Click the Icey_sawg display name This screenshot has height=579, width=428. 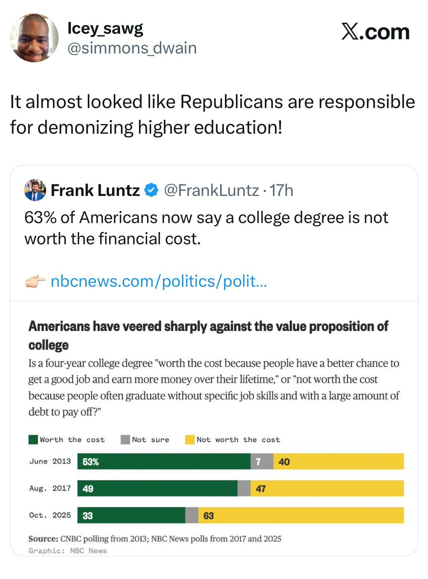click(x=105, y=29)
